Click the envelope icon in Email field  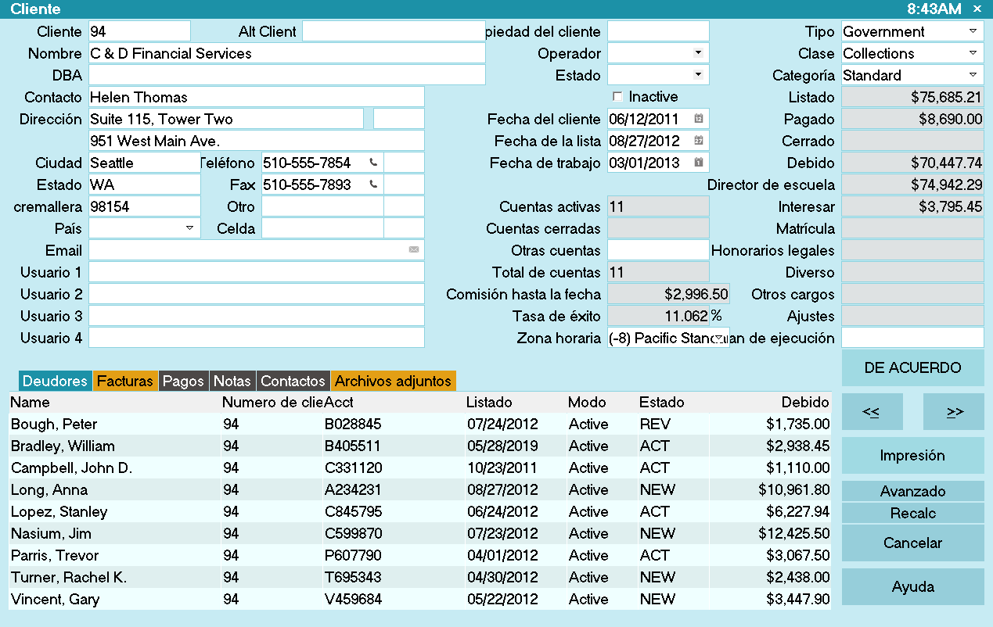(414, 250)
